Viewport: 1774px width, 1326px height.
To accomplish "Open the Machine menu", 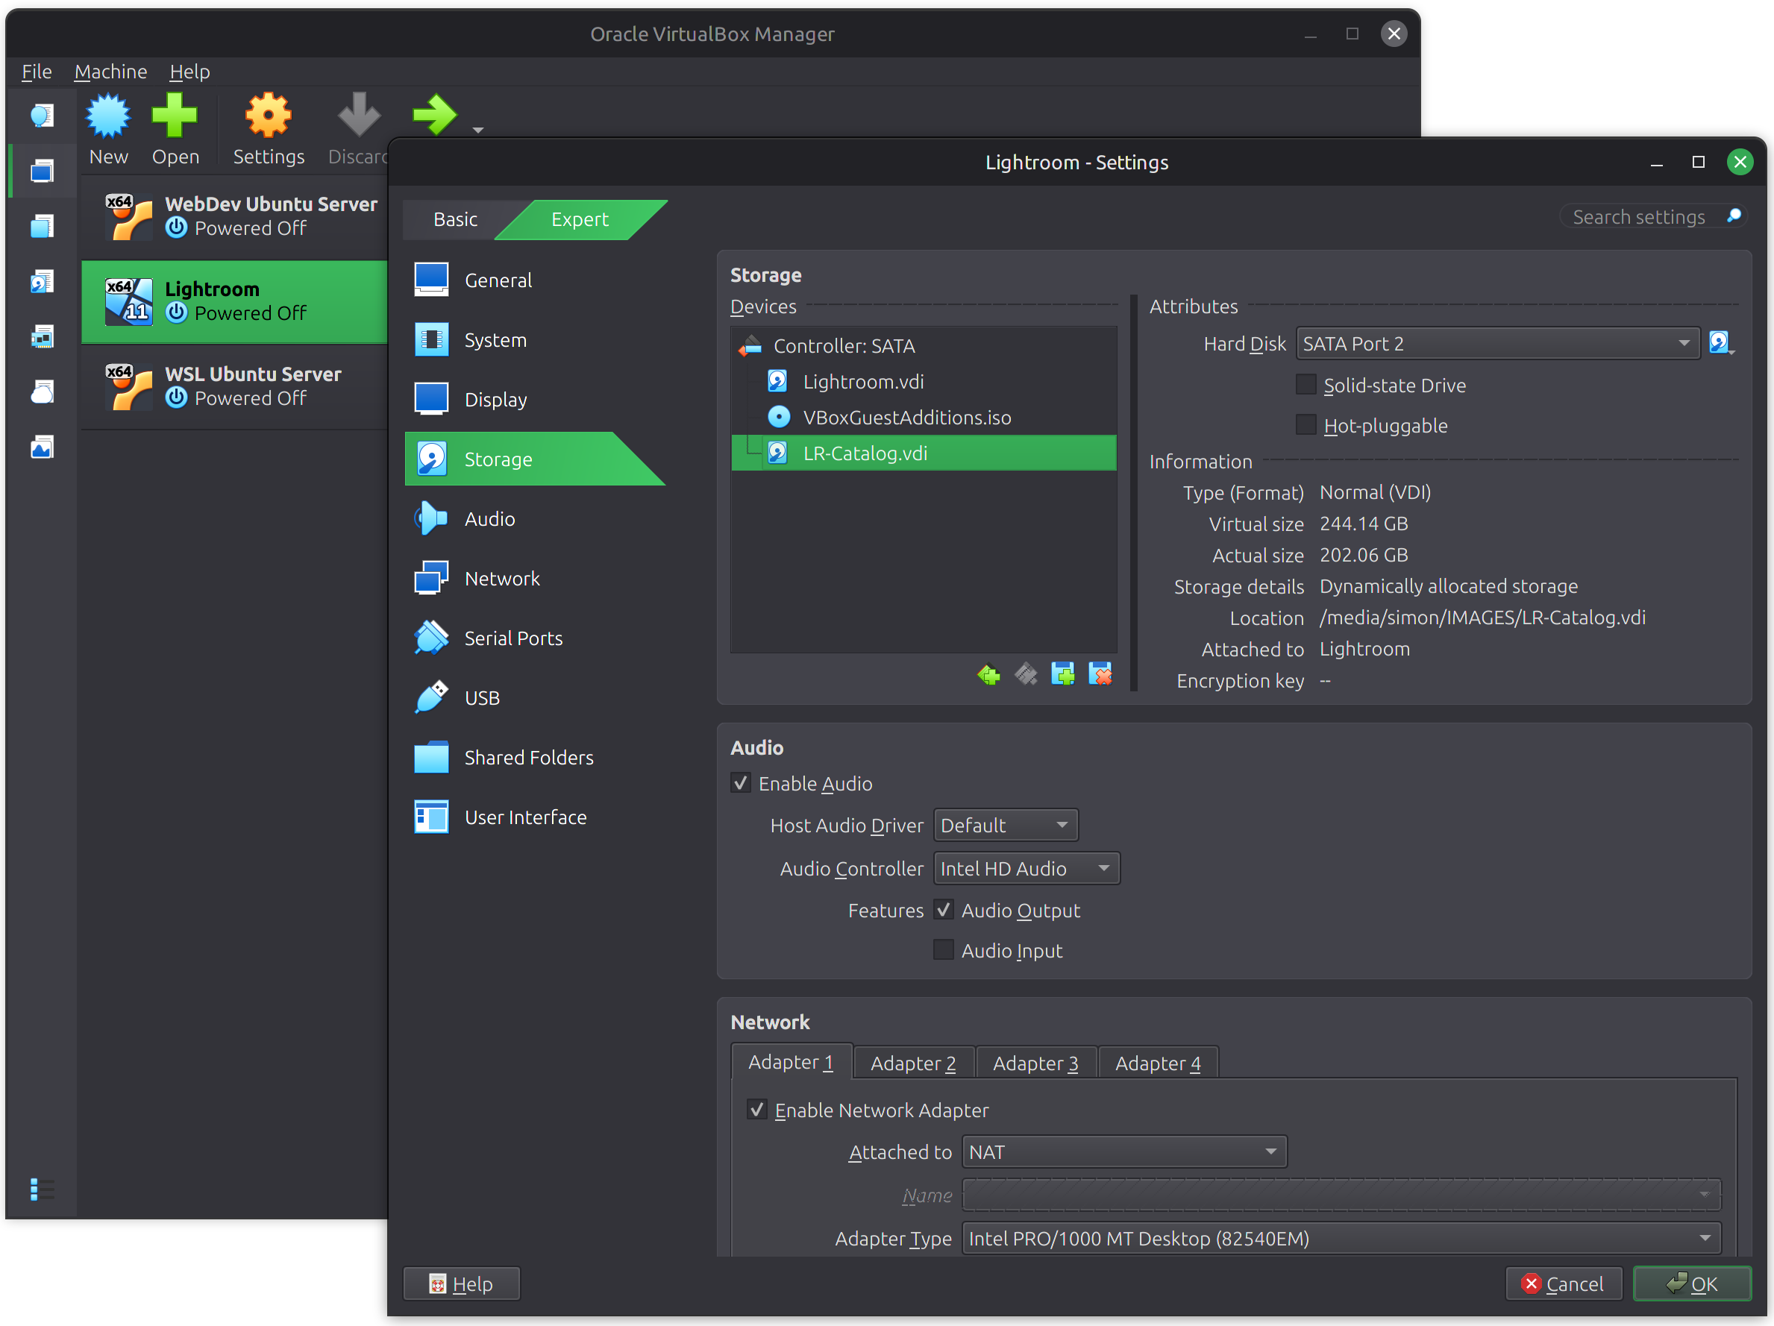I will click(x=110, y=72).
